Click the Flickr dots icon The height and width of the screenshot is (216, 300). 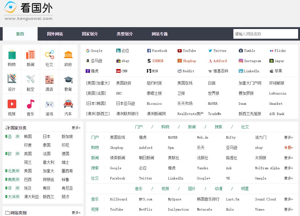tap(271, 51)
